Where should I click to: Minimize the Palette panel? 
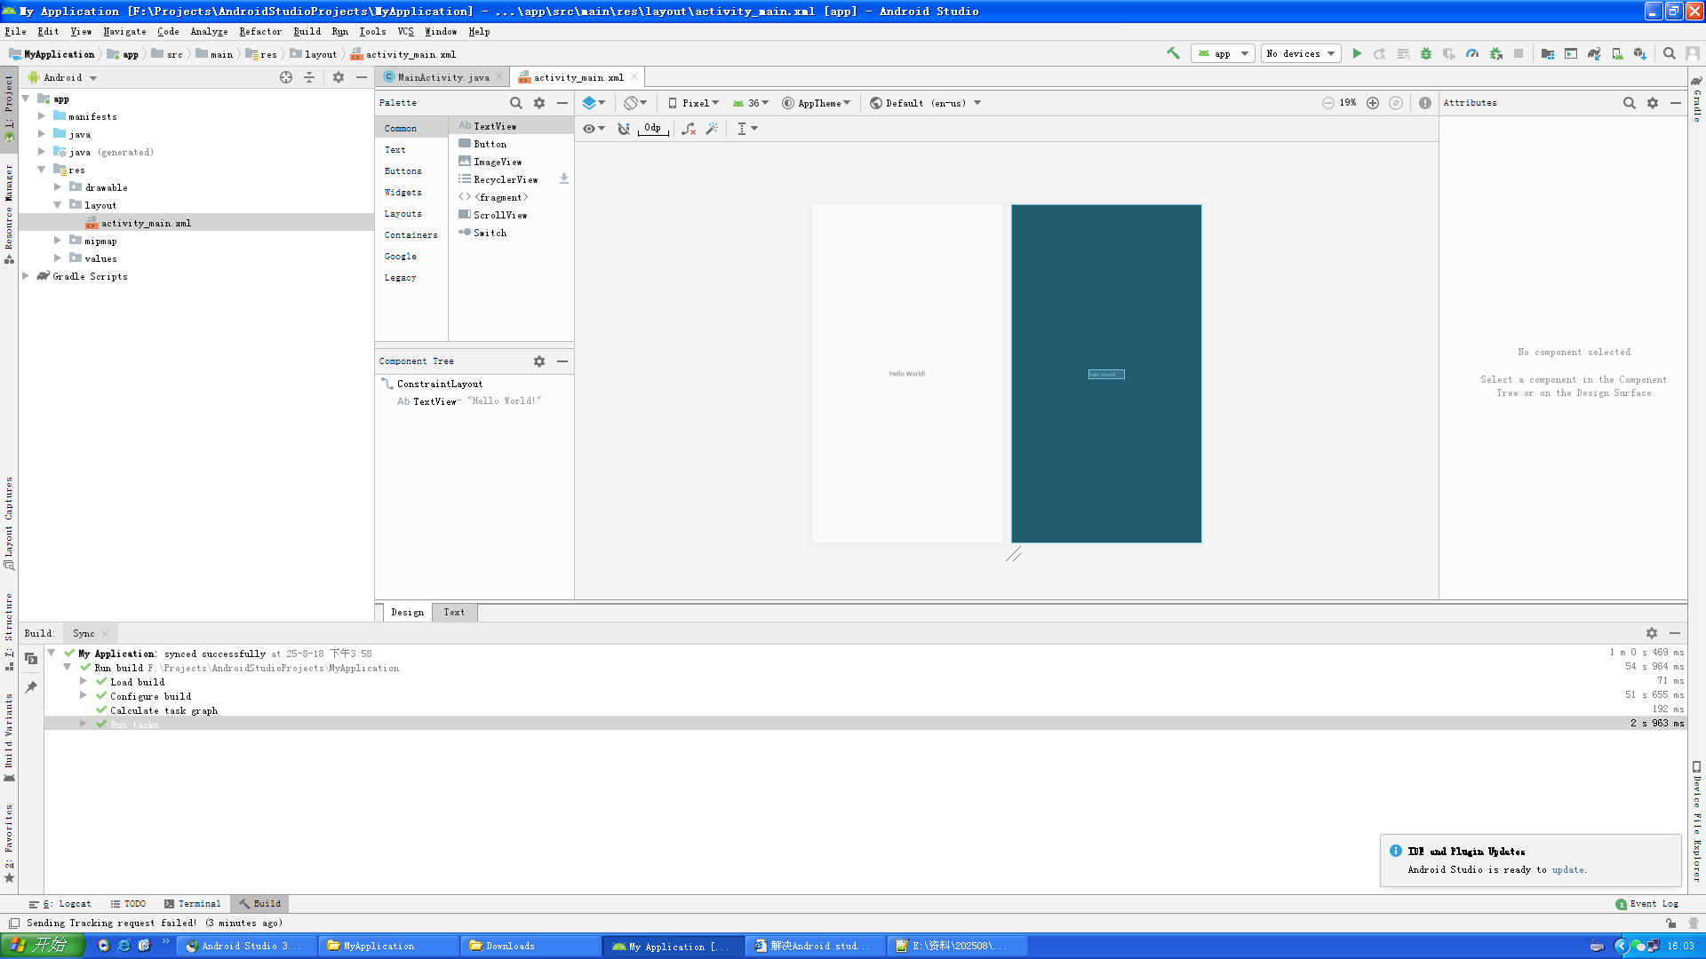[x=562, y=103]
